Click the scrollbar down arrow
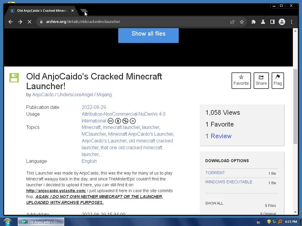 coord(295,212)
